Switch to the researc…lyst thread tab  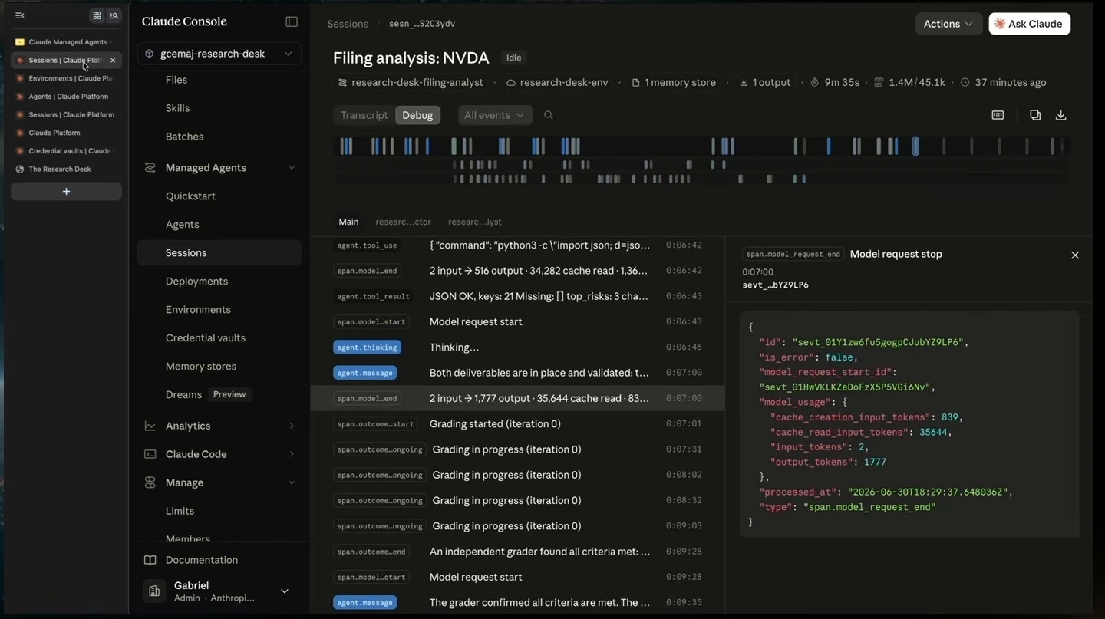[x=474, y=222]
